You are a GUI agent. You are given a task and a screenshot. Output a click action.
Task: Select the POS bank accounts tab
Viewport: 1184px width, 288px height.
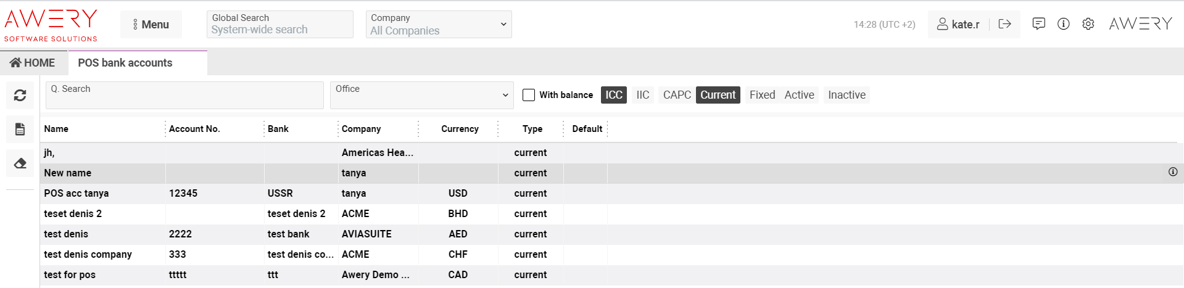(x=125, y=63)
